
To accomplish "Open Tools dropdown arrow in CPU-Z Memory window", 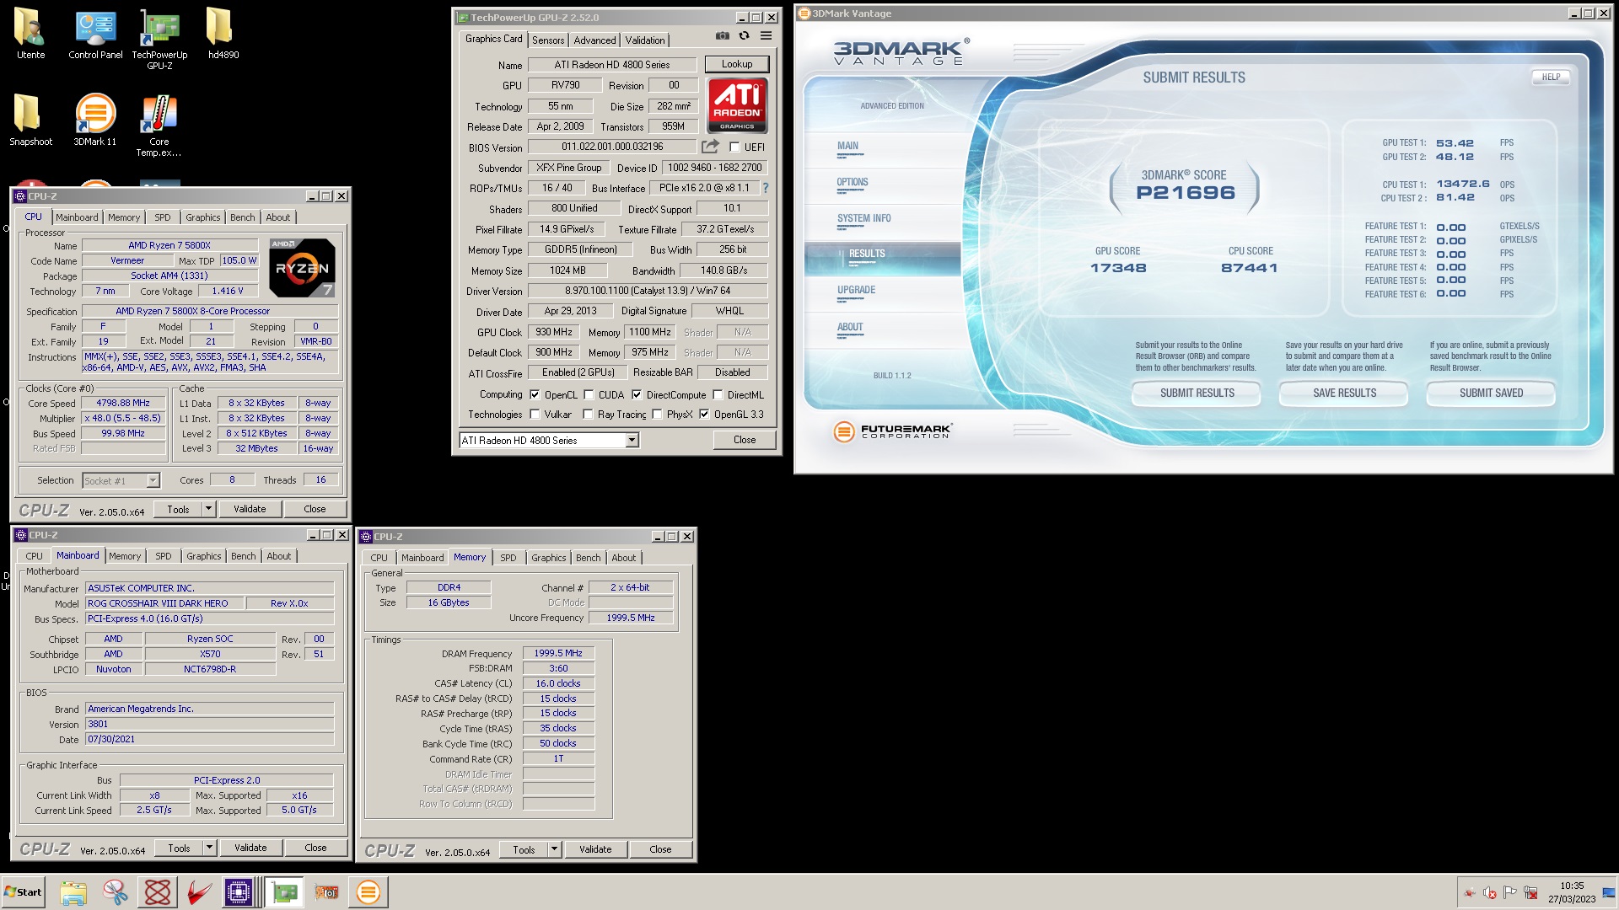I will point(555,849).
